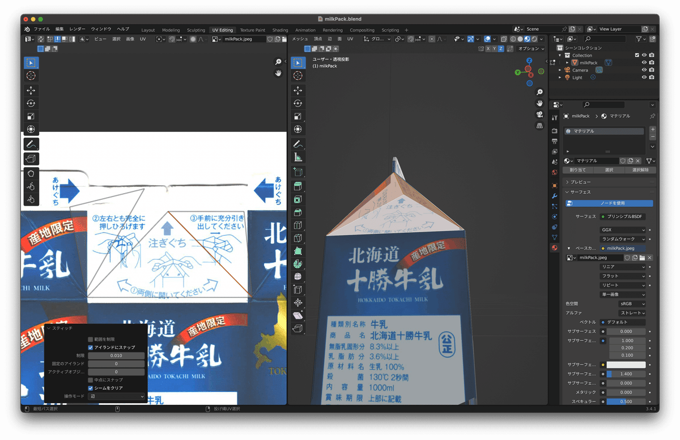Hide Light with its eye icon
The image size is (680, 440).
click(644, 78)
